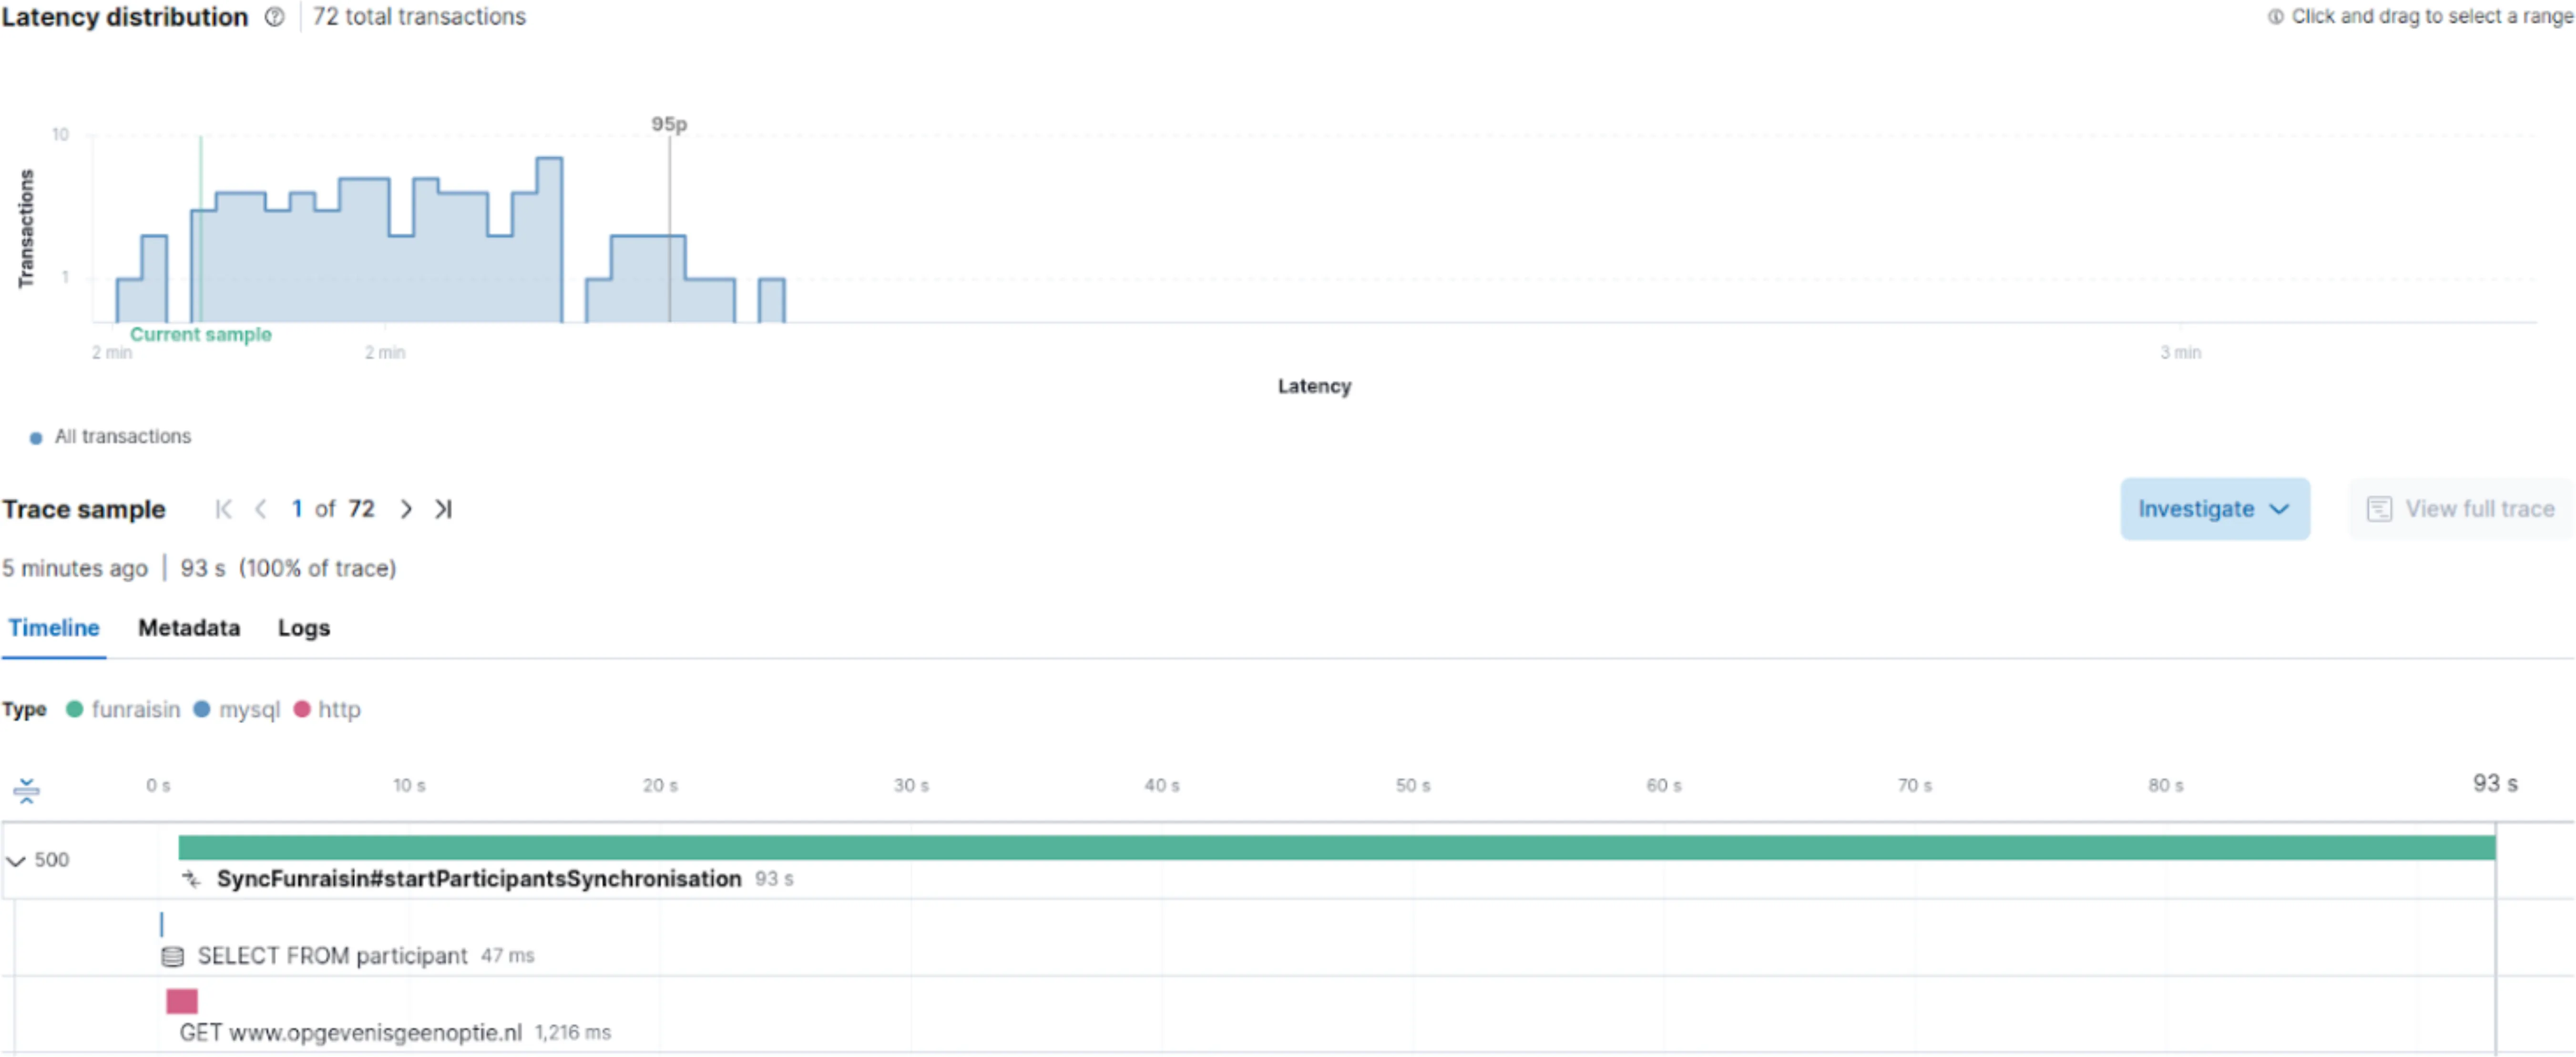Switch to the Metadata tab
This screenshot has height=1057, width=2576.
pyautogui.click(x=189, y=628)
